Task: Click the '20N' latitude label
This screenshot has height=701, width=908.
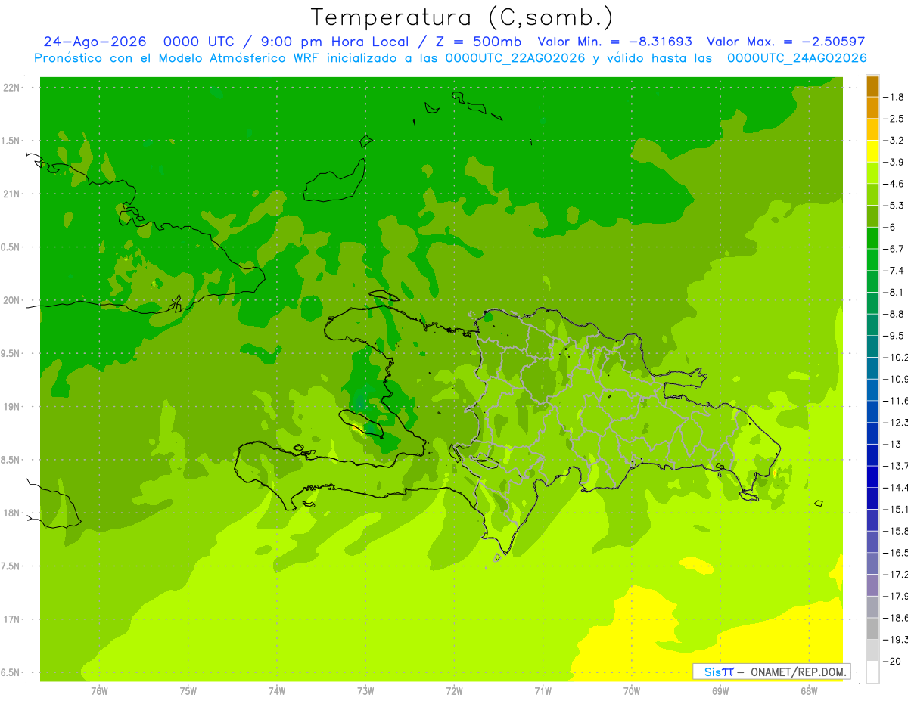Action: point(13,300)
